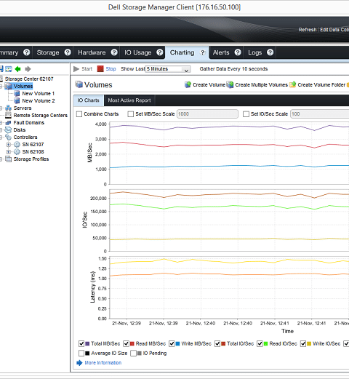Click help icon beside Hardware tab

click(x=114, y=52)
